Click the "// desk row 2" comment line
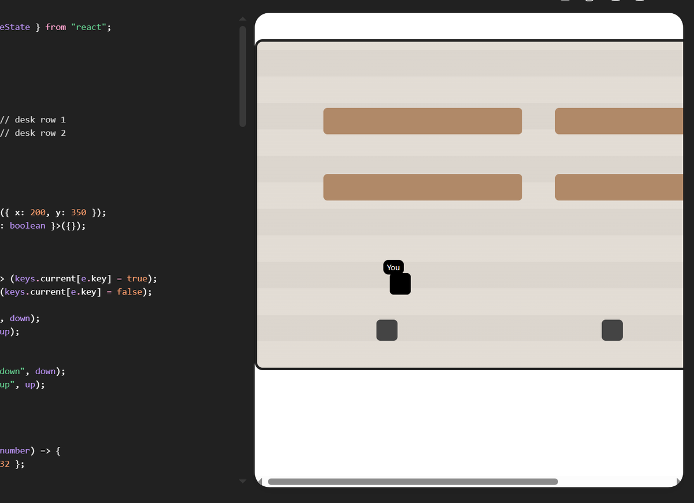Screen dimensions: 694x503 tap(33, 133)
